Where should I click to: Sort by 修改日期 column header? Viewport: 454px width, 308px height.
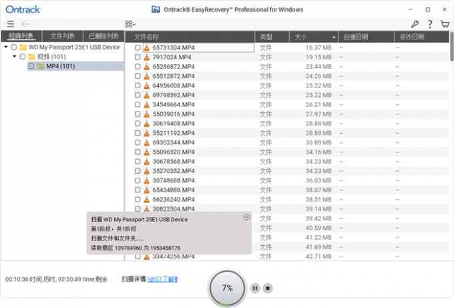(x=422, y=37)
